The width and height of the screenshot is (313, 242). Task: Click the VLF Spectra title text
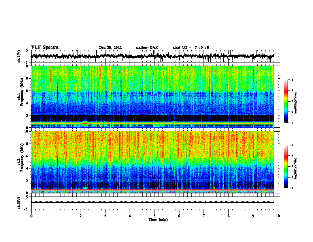tap(45, 47)
